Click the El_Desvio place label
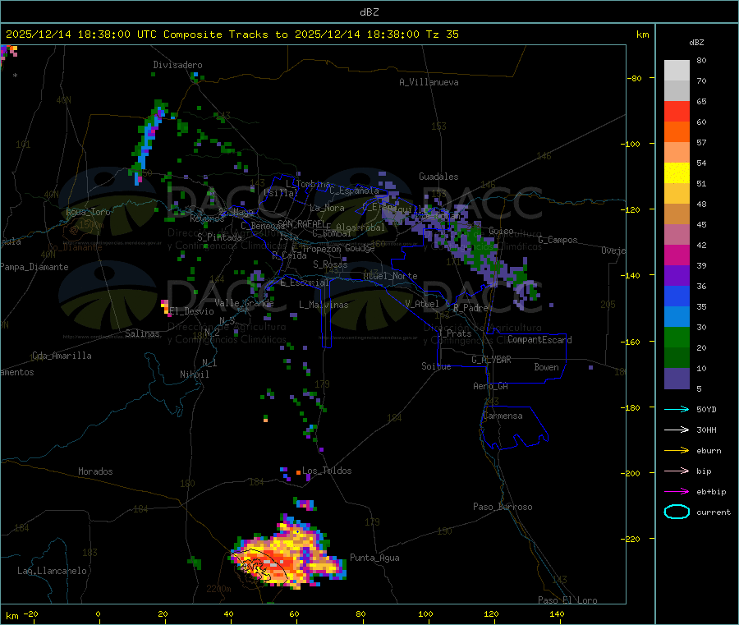This screenshot has width=739, height=625. point(192,311)
